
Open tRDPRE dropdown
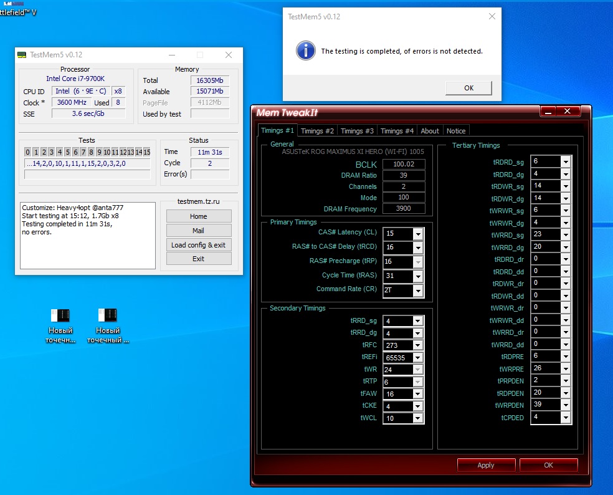566,356
